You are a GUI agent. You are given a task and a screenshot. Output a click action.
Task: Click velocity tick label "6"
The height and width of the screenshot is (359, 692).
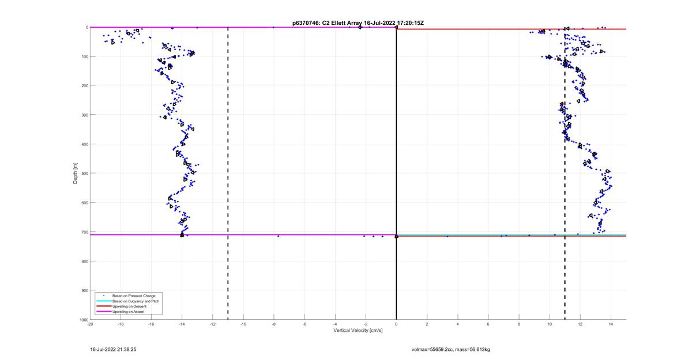pos(488,324)
